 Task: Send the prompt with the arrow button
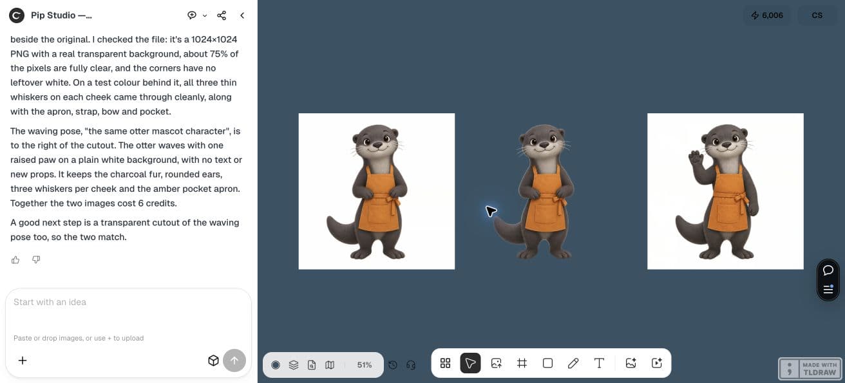[234, 360]
